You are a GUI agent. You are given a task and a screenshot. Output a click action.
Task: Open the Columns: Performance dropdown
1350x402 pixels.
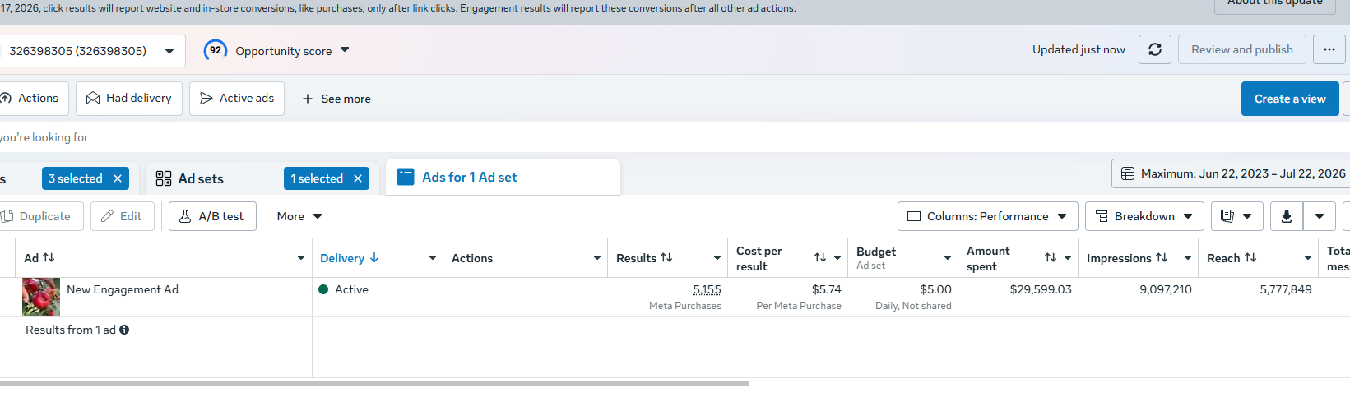pyautogui.click(x=987, y=216)
